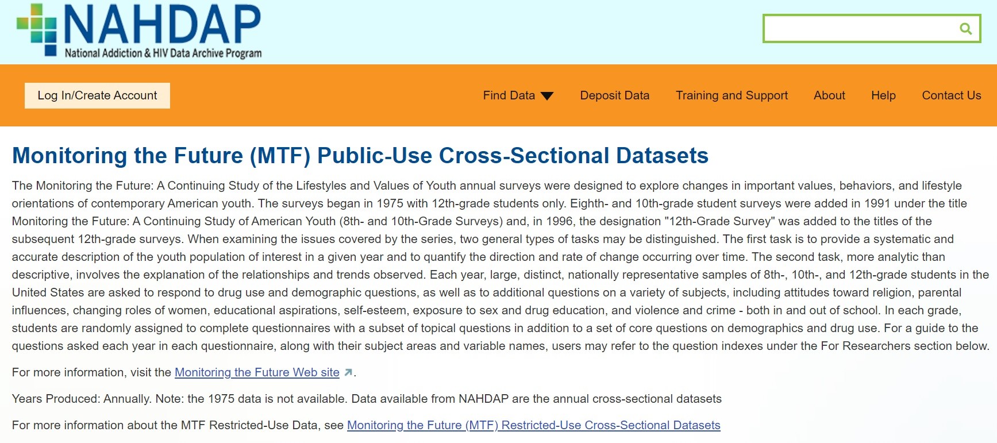Image resolution: width=997 pixels, height=443 pixels.
Task: Go to Training and Support
Action: 732,95
